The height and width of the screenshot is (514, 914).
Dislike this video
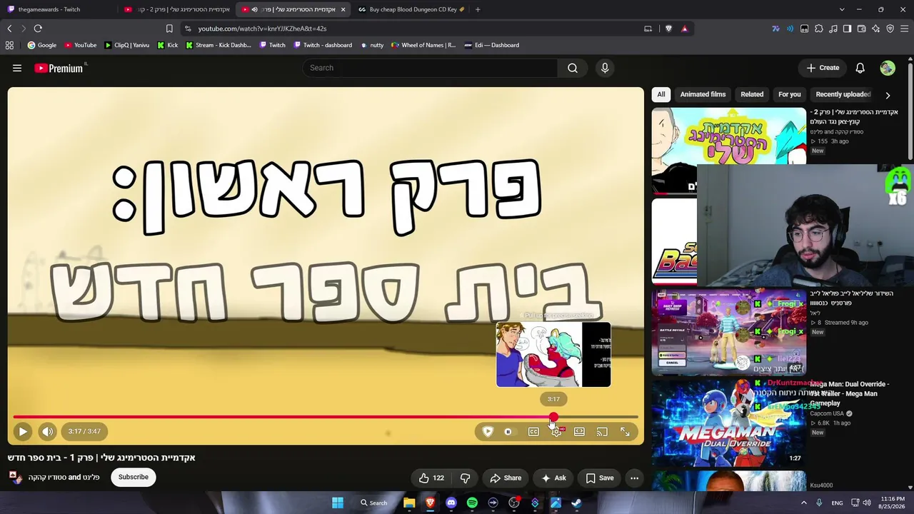tap(465, 478)
